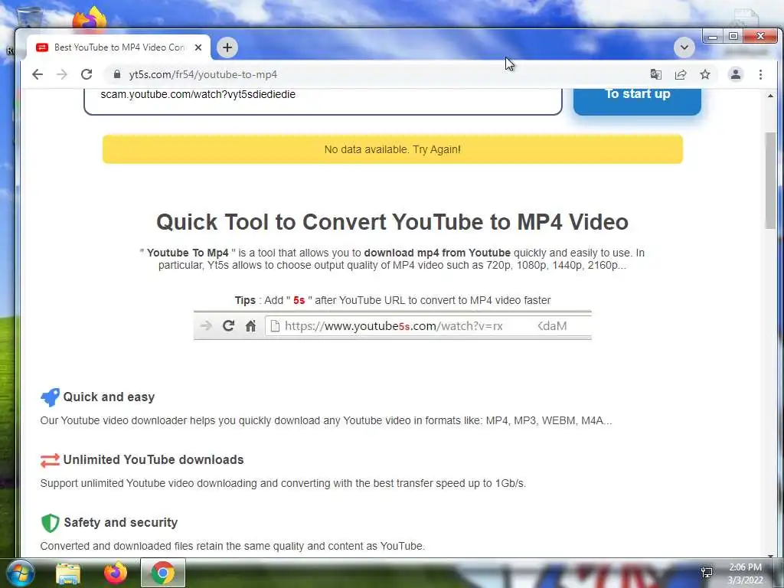The image size is (784, 588).
Task: Click the youtube5s URL example image
Action: tap(393, 325)
